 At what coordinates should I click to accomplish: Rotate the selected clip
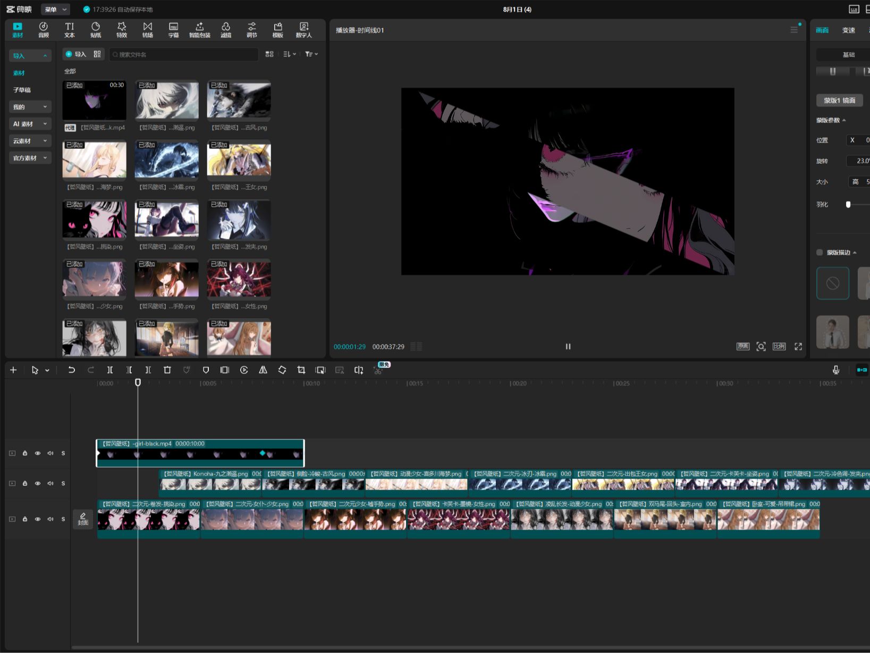click(282, 370)
